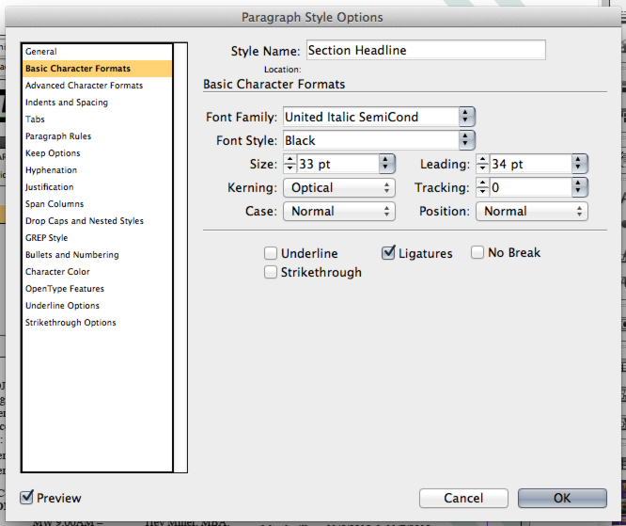626x526 pixels.
Task: Open the Position dropdown
Action: coord(532,211)
